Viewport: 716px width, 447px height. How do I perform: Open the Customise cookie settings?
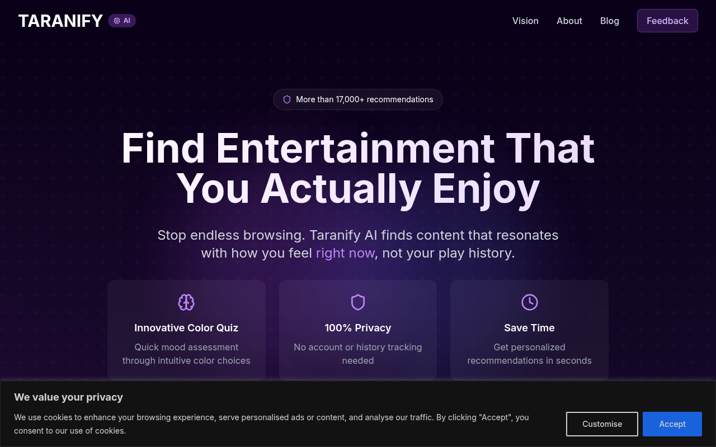click(x=602, y=424)
